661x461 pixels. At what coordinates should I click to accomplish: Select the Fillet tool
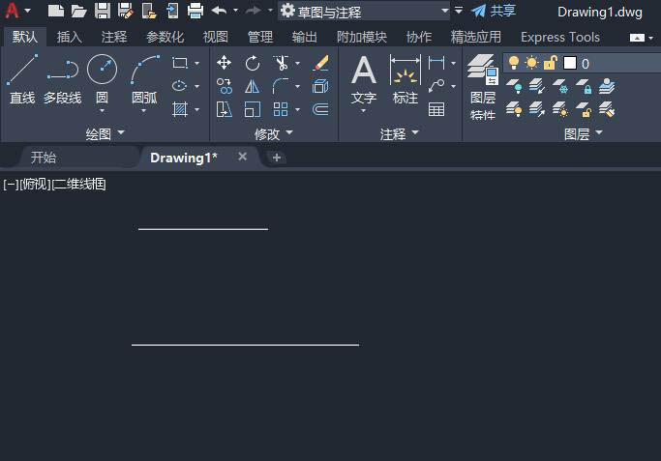pos(281,86)
